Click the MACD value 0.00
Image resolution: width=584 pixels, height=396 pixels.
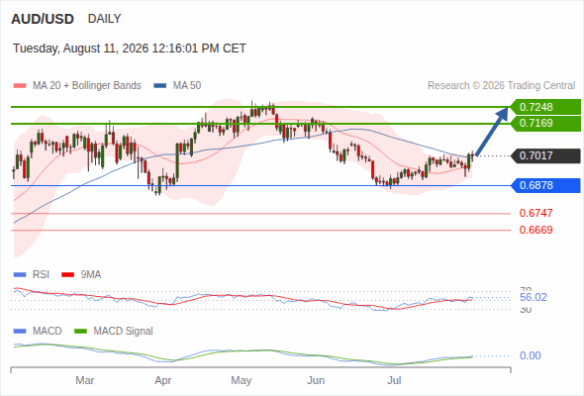click(x=530, y=355)
